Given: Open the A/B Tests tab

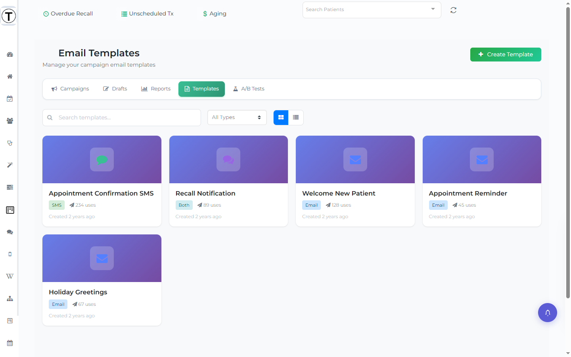Looking at the screenshot, I should 249,89.
